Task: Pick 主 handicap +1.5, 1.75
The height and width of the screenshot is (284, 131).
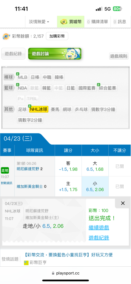Action: point(68,187)
